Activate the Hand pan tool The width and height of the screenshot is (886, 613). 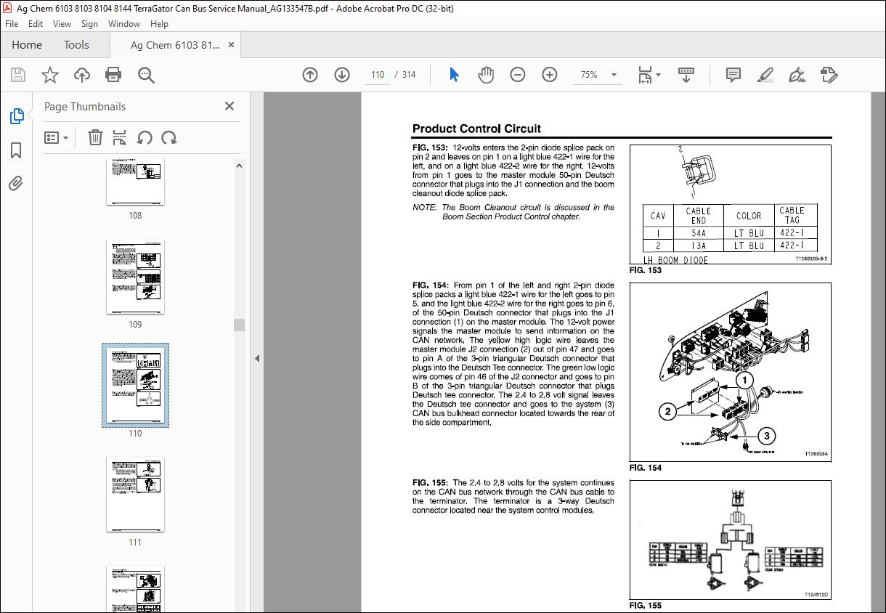click(486, 75)
